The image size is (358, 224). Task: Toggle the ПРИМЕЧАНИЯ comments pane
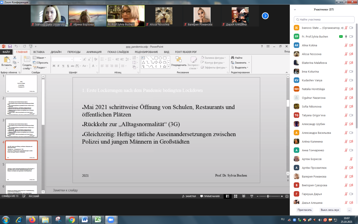[x=210, y=196]
